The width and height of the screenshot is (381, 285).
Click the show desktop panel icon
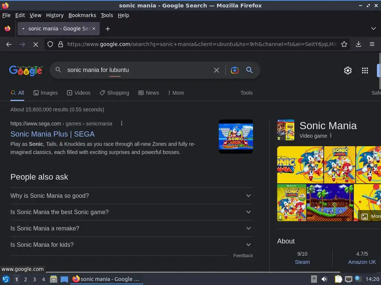pos(64,279)
